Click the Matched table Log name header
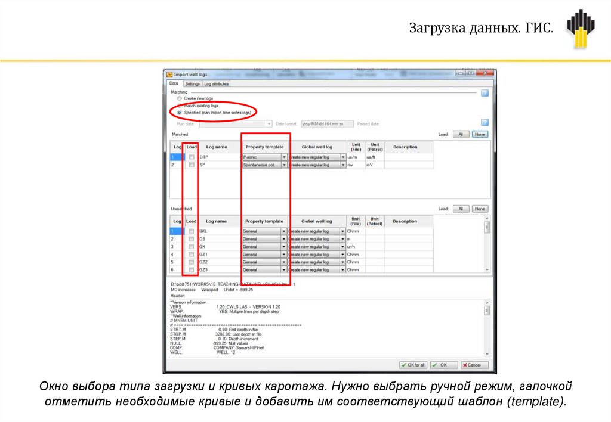This screenshot has height=422, width=611. pyautogui.click(x=216, y=147)
